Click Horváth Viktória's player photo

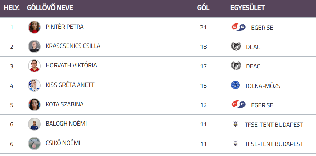[34, 66]
